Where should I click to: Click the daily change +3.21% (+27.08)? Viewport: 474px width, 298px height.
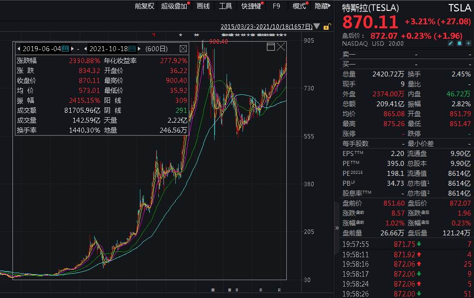438,22
